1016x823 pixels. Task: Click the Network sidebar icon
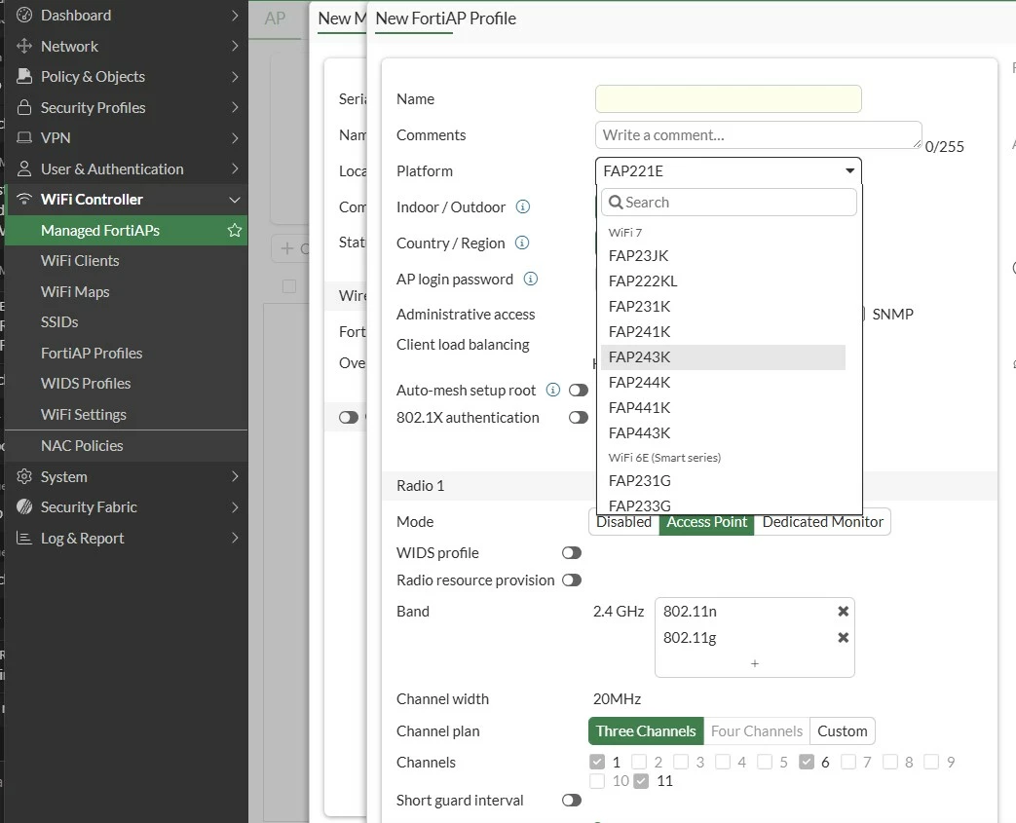point(24,46)
